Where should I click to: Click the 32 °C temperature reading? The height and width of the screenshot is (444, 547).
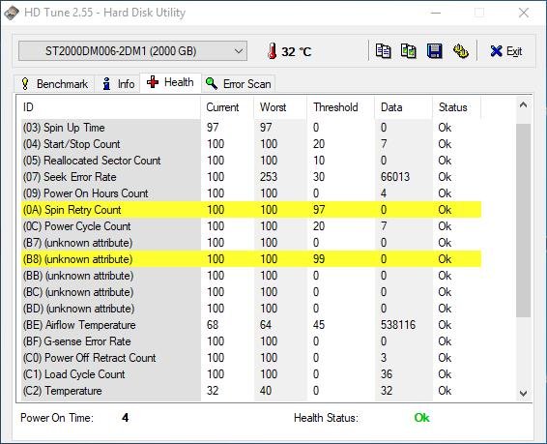pos(296,51)
